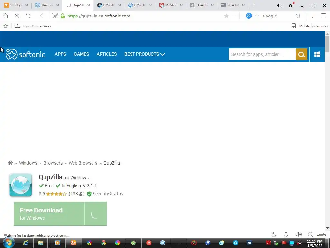Click the Softonic logo

[x=25, y=54]
